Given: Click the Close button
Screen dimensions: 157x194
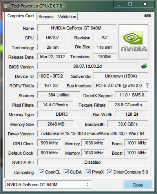Looking at the screenshot, I should [x=138, y=185].
